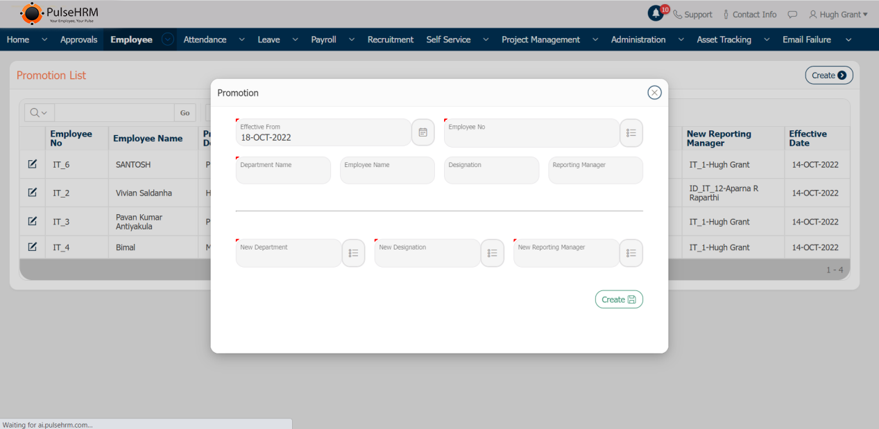Open the Approvals menu item
This screenshot has height=429, width=879.
[78, 40]
